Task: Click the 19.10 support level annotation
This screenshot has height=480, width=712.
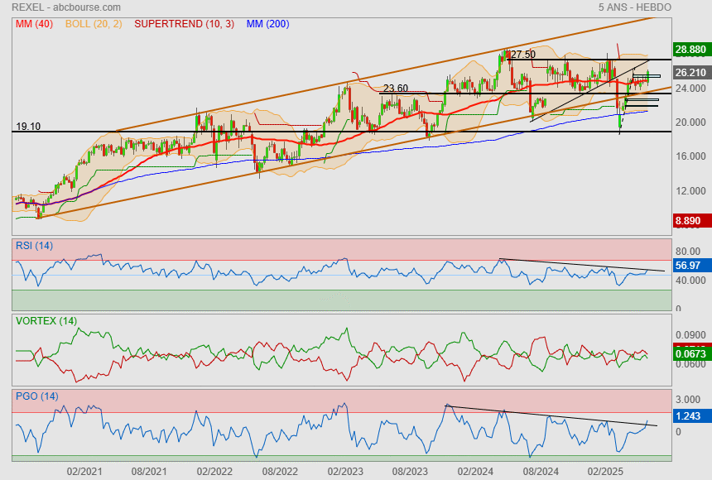Action: [28, 127]
